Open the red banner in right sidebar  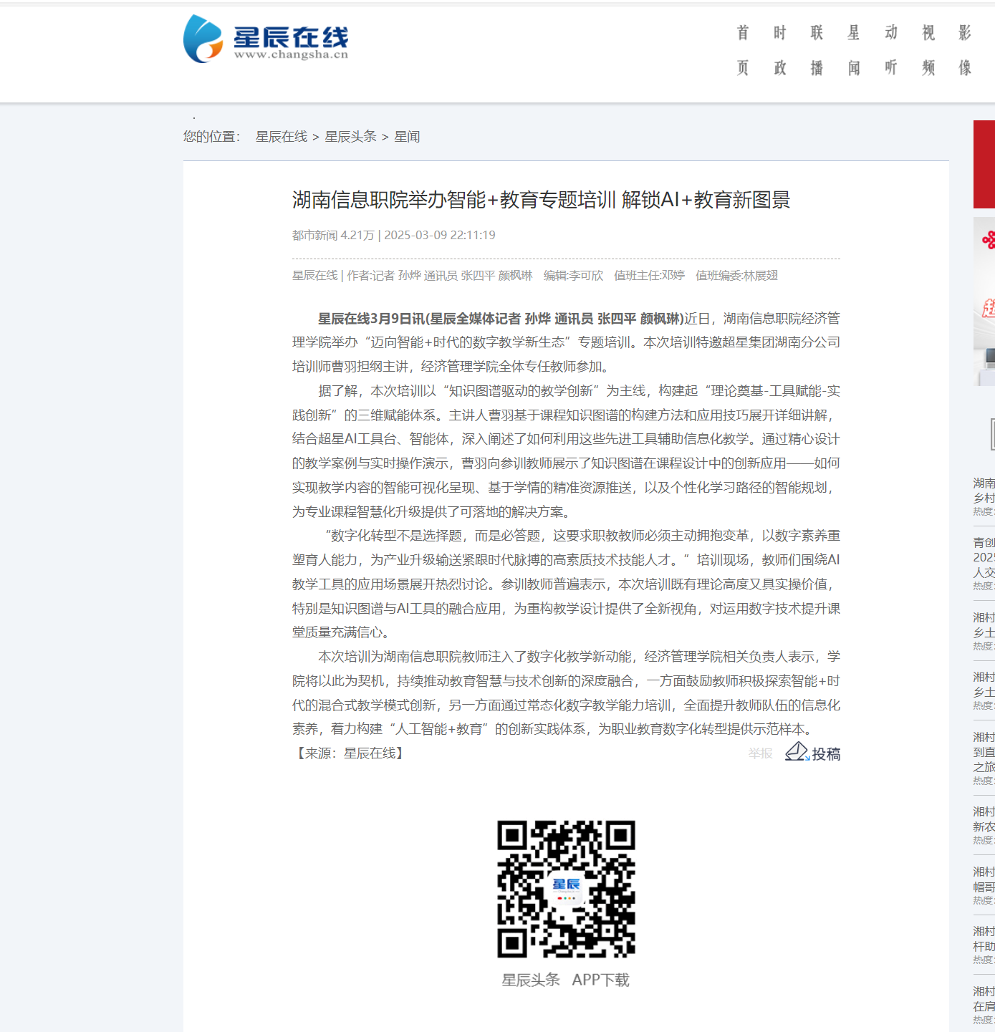point(984,164)
